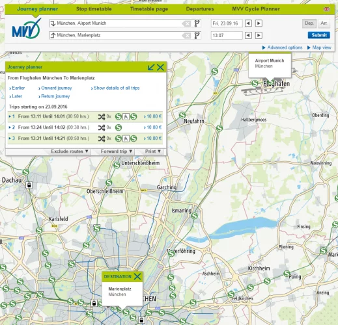Click the park-and-ride icon near Dachau

pyautogui.click(x=29, y=185)
